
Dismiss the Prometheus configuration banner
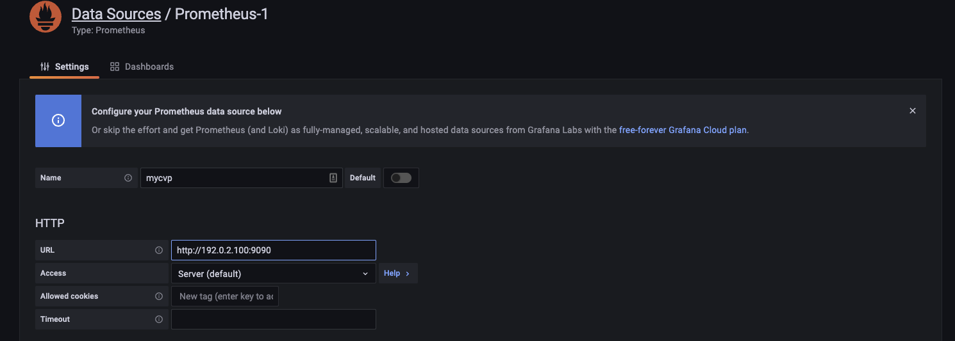click(913, 111)
